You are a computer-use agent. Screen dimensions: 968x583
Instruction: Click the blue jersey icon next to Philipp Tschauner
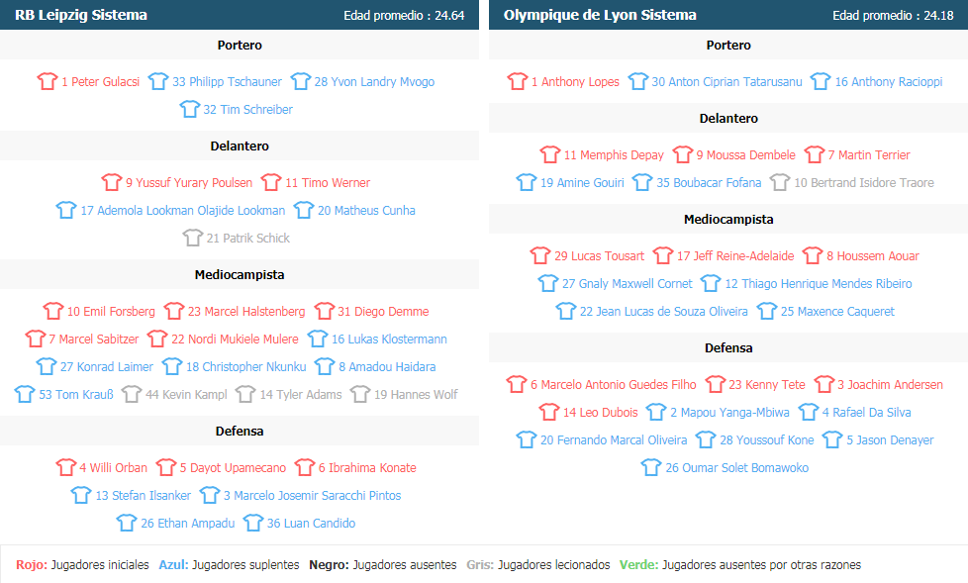158,82
